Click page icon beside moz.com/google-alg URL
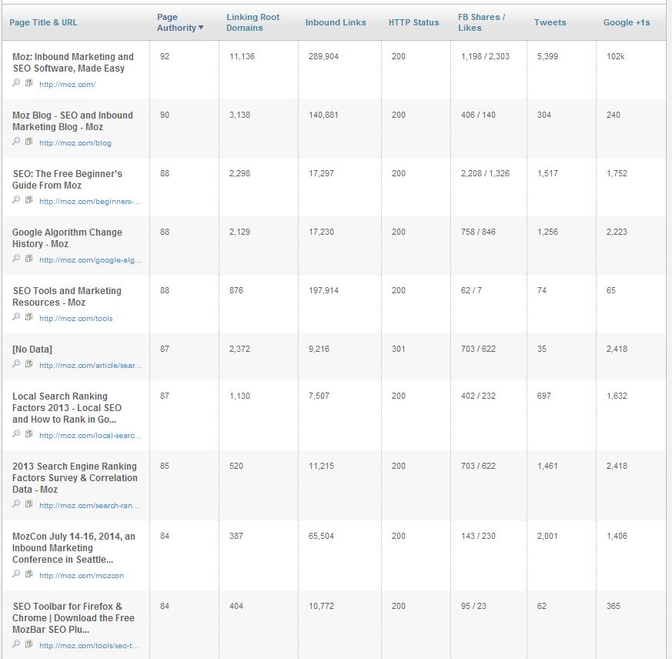Screen dimensions: 672x659 [28, 258]
